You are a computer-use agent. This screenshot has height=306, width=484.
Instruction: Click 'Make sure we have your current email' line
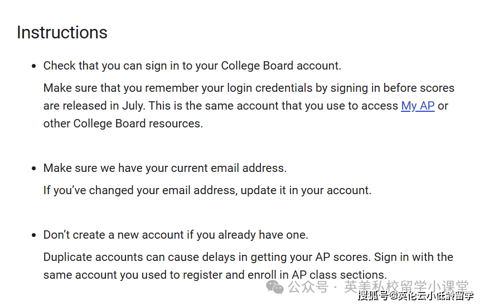pyautogui.click(x=164, y=168)
